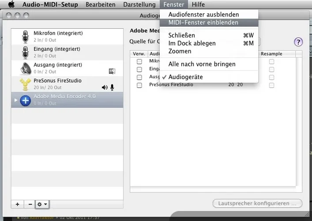The width and height of the screenshot is (312, 221).
Task: Toggle Resample checkbox in third row
Action: tap(271, 77)
